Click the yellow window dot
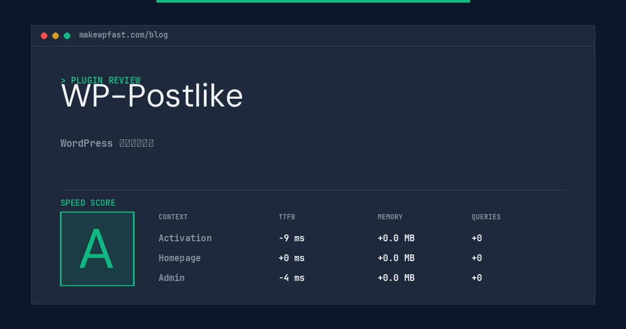The image size is (626, 329). tap(55, 36)
